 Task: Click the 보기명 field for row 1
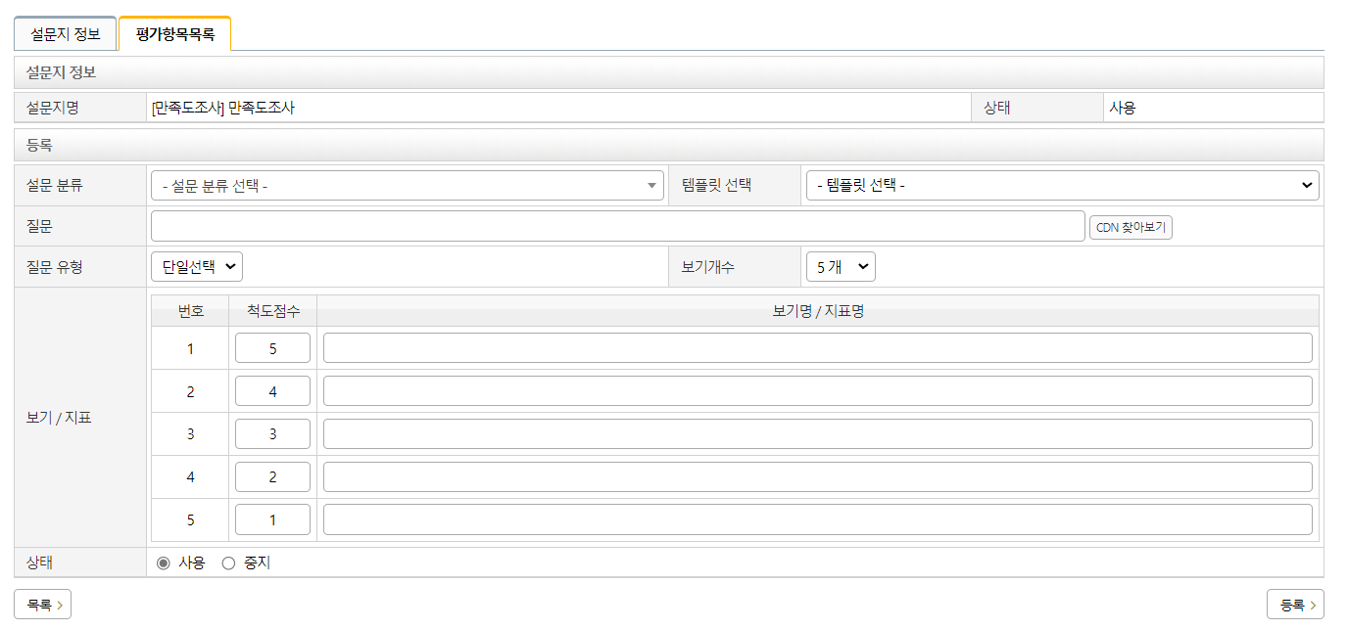coord(817,348)
